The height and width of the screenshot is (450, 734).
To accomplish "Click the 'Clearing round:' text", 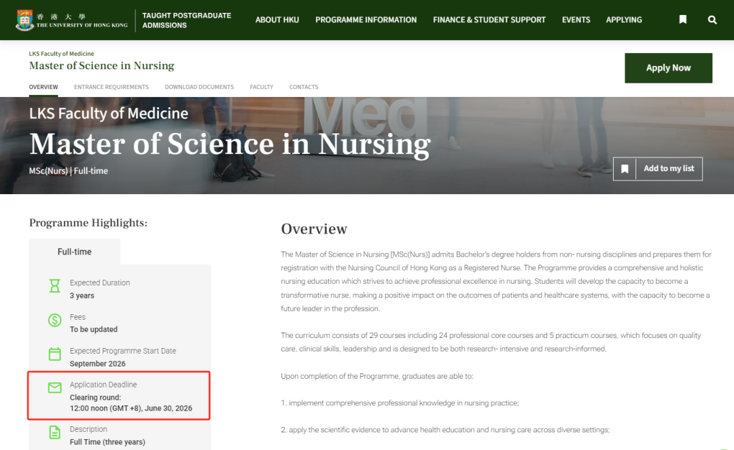I will pyautogui.click(x=96, y=397).
